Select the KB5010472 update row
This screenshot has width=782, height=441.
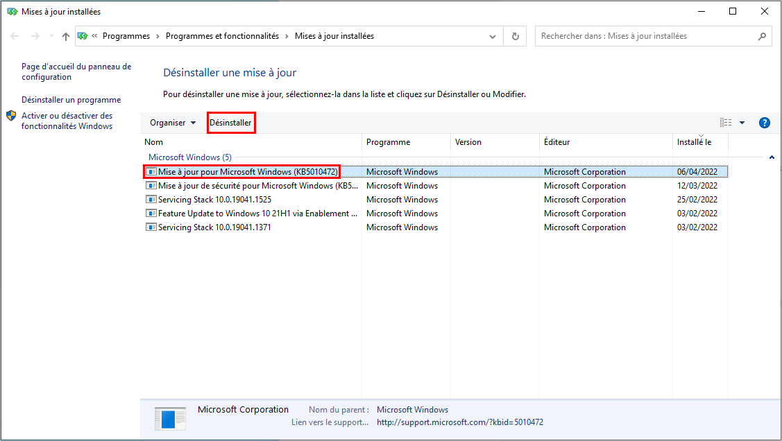(435, 172)
